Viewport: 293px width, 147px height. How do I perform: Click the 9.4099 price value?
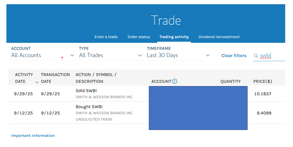(x=264, y=113)
